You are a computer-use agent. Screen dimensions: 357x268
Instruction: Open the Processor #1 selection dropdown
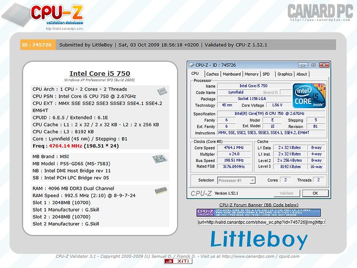(x=237, y=180)
